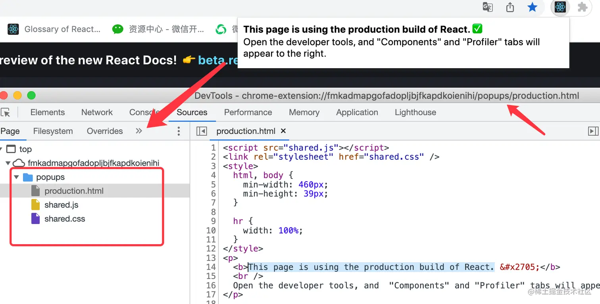The image size is (600, 304).
Task: Open shared.css in the file tree
Action: [x=65, y=219]
